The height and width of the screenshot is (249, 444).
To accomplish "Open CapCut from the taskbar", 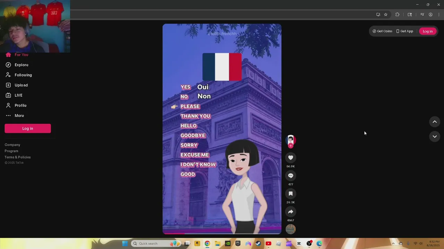I will coord(299,243).
